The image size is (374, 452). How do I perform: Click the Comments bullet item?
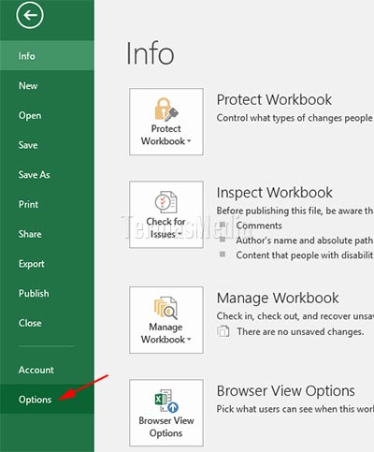click(x=259, y=226)
